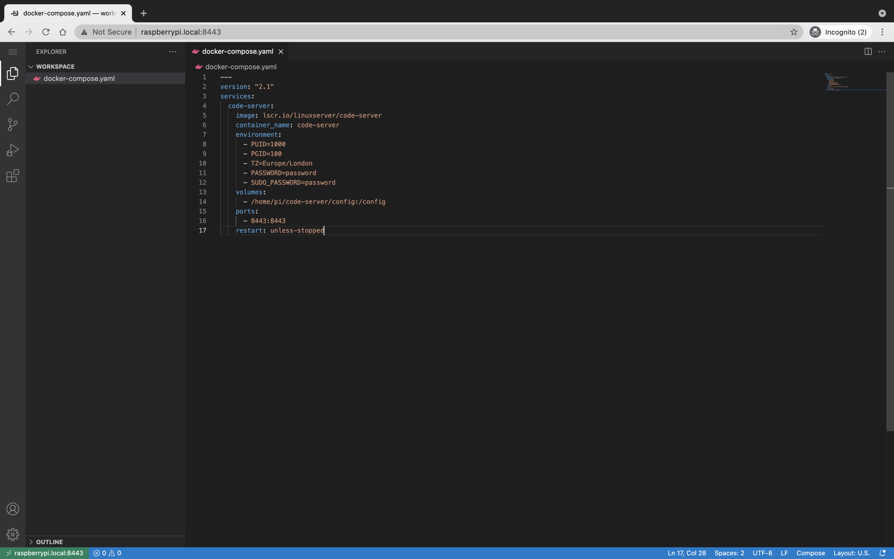Open a new browser tab
The image size is (894, 559).
coord(143,13)
